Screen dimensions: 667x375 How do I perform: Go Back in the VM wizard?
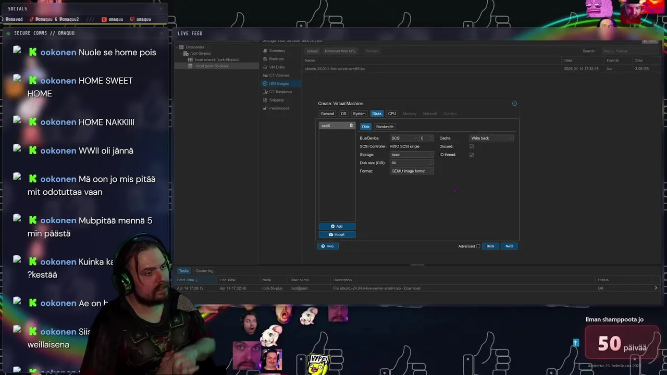pos(490,246)
